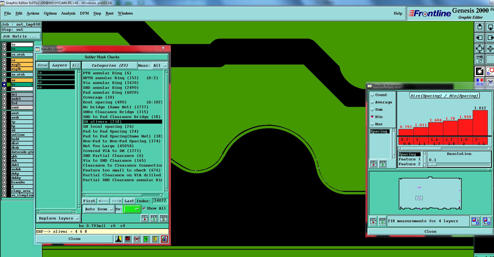This screenshot has height=257, width=494.
Task: Toggle the checkbox for layer outline
Action: [4, 135]
